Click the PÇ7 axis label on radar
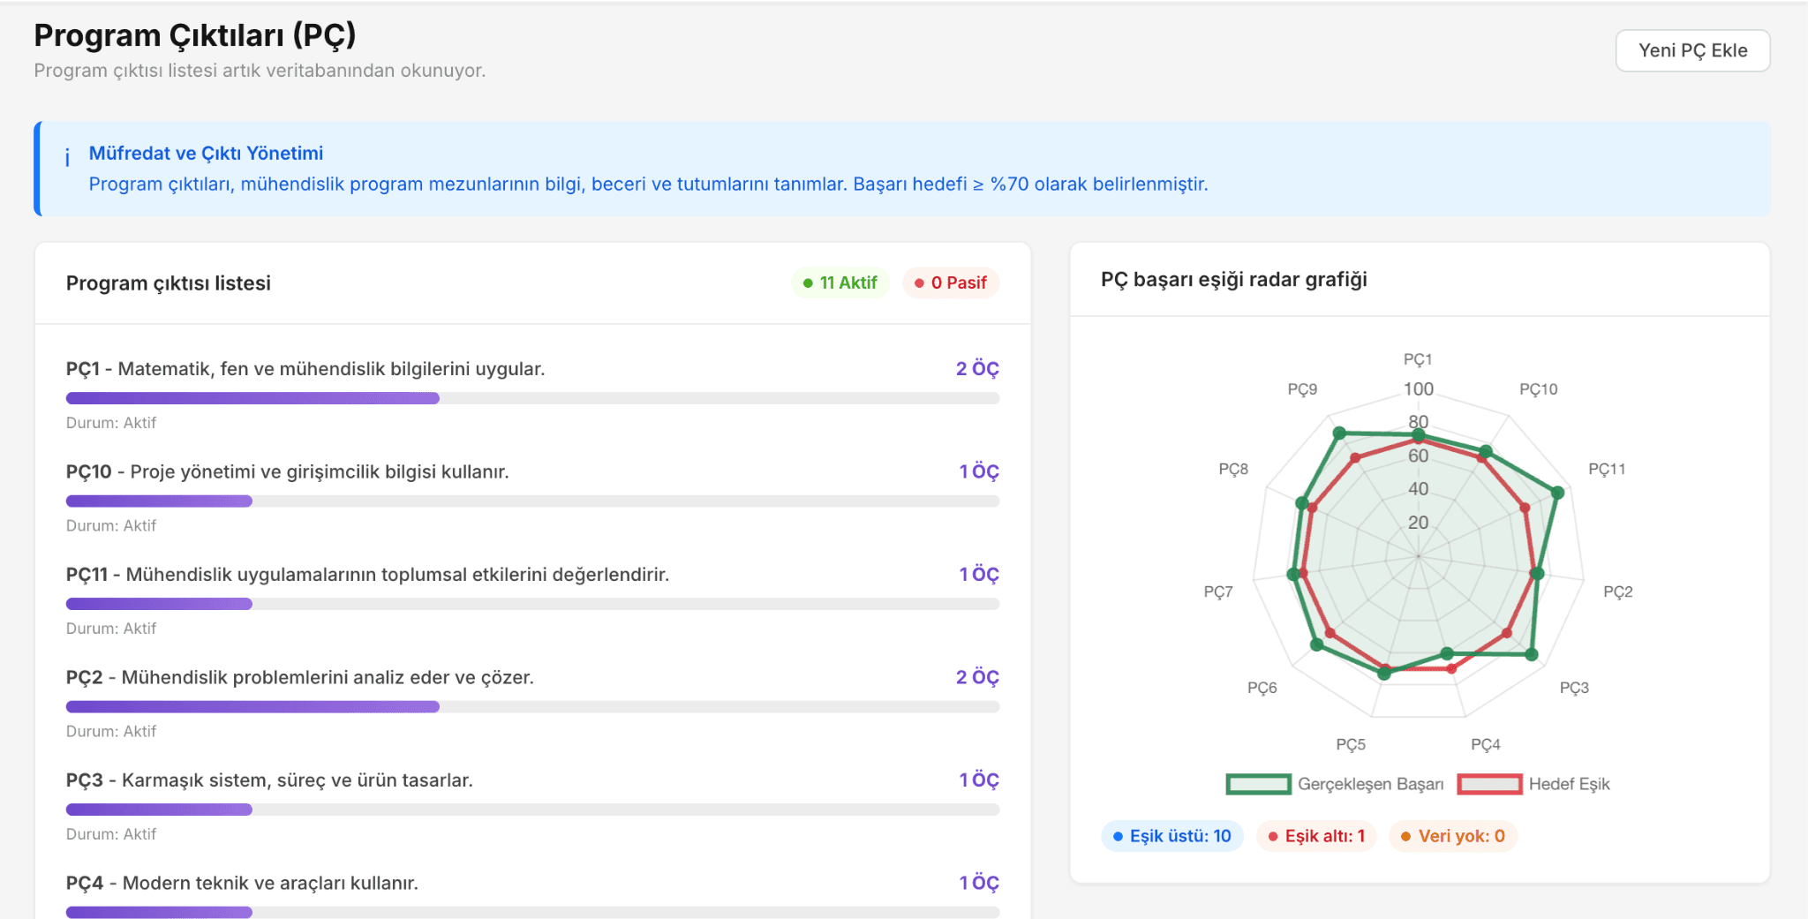1808x919 pixels. (1218, 592)
